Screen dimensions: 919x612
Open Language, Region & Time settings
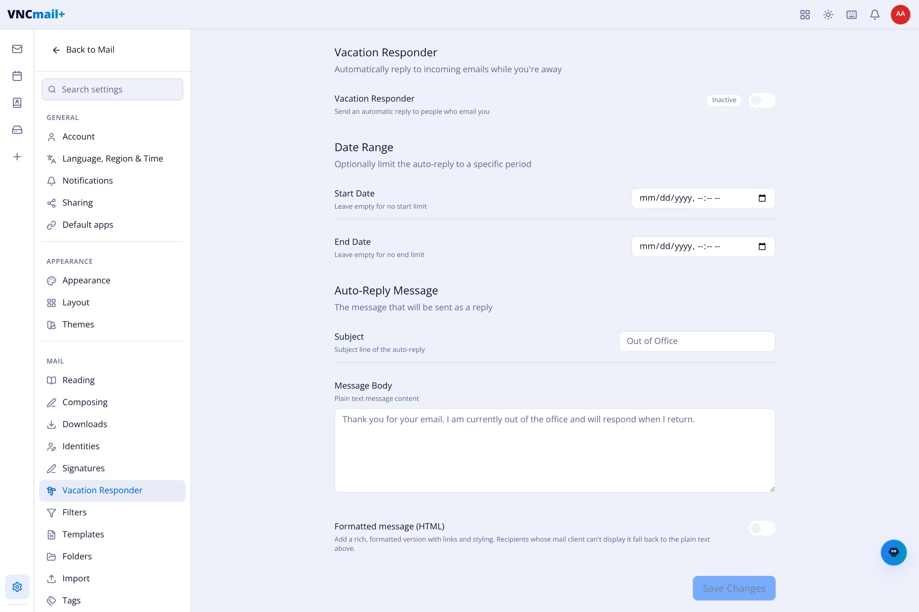click(112, 159)
